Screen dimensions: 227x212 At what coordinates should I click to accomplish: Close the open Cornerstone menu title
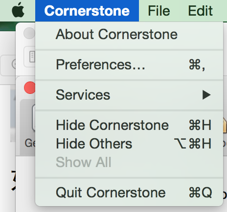[87, 11]
